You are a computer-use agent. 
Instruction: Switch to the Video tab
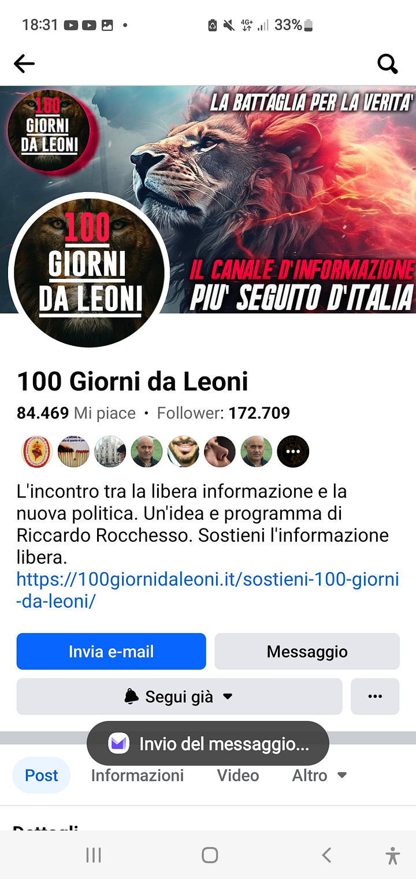coord(238,775)
